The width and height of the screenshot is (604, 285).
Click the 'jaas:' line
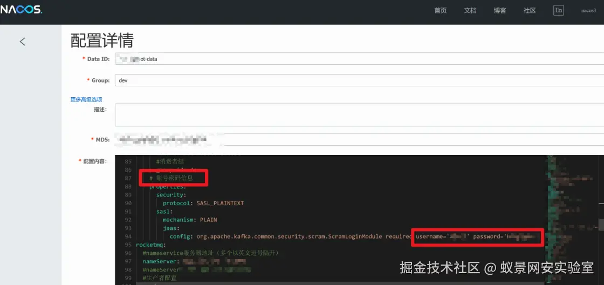[x=171, y=228]
